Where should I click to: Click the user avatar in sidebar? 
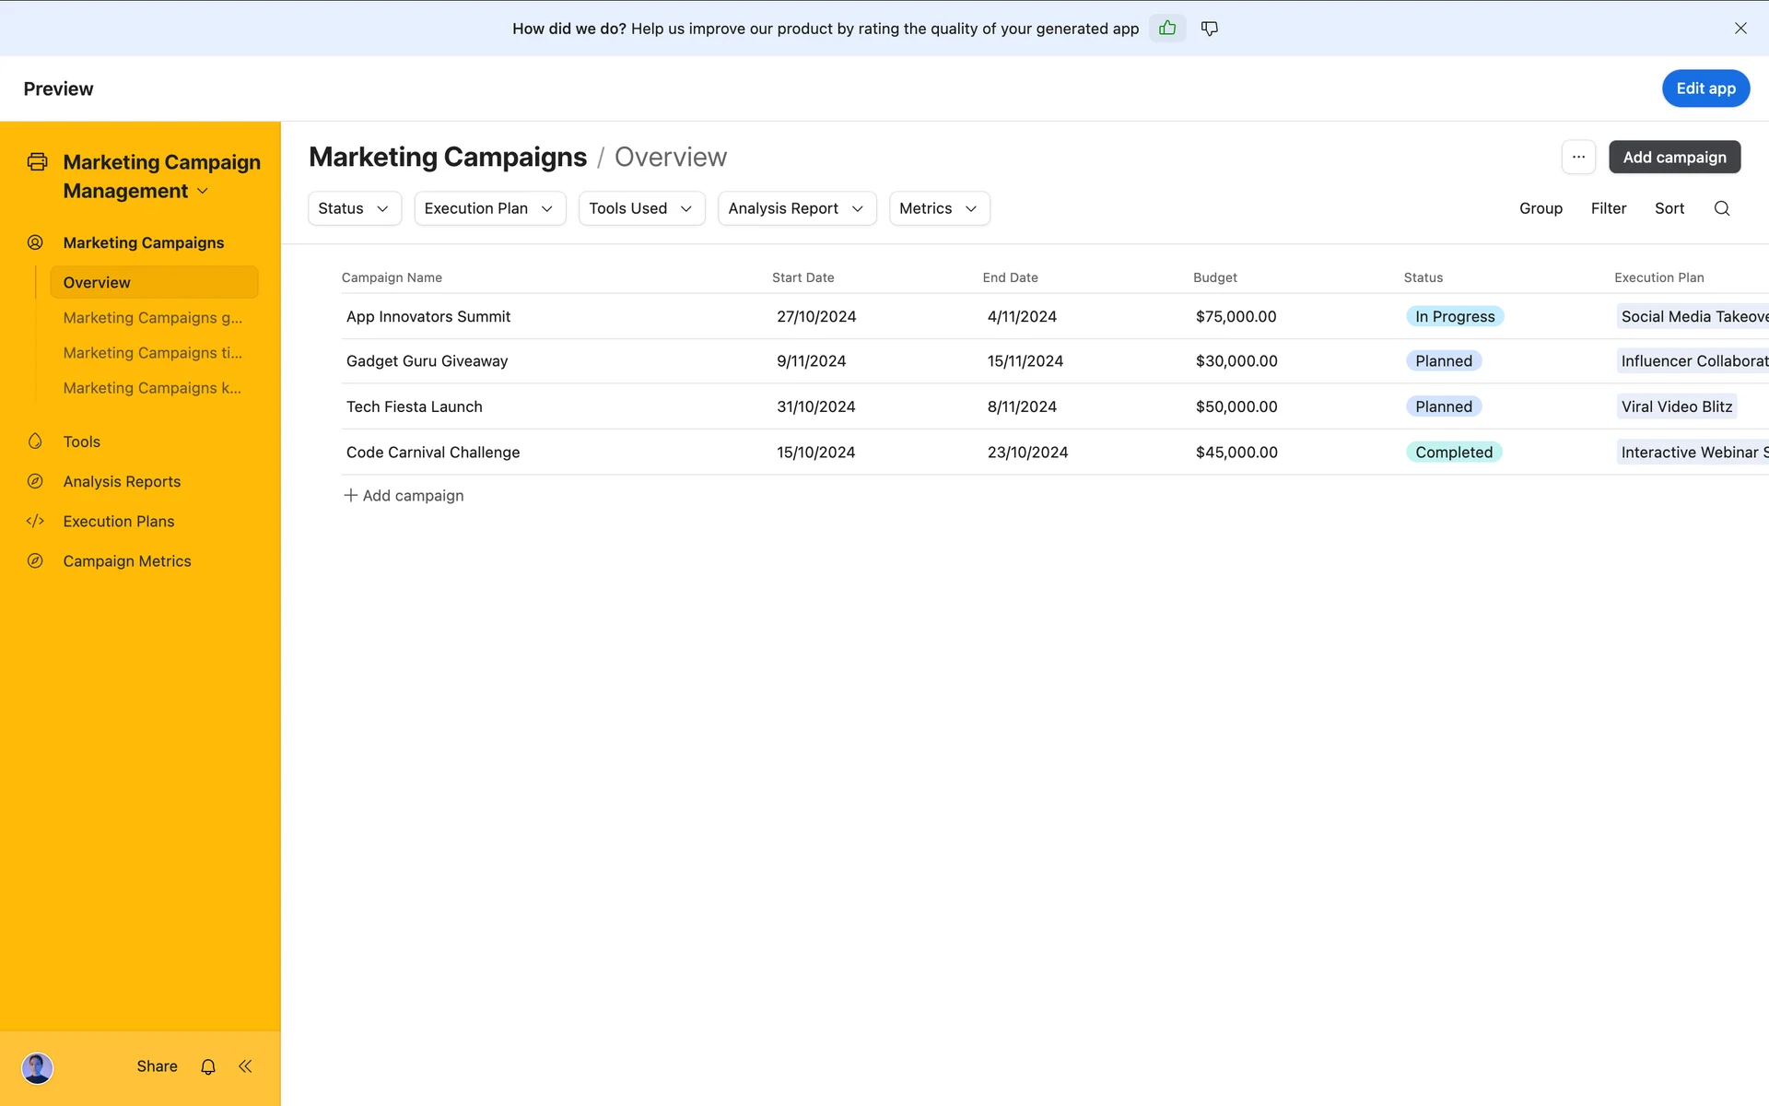click(38, 1067)
